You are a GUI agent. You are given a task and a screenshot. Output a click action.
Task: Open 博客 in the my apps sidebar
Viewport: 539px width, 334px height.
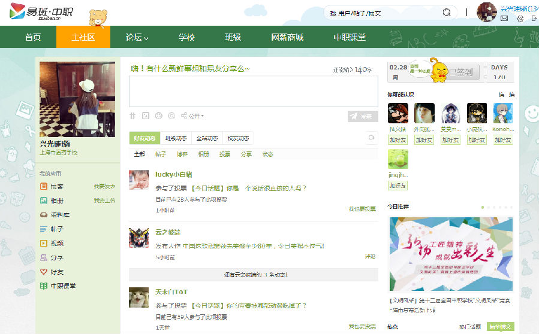56,186
